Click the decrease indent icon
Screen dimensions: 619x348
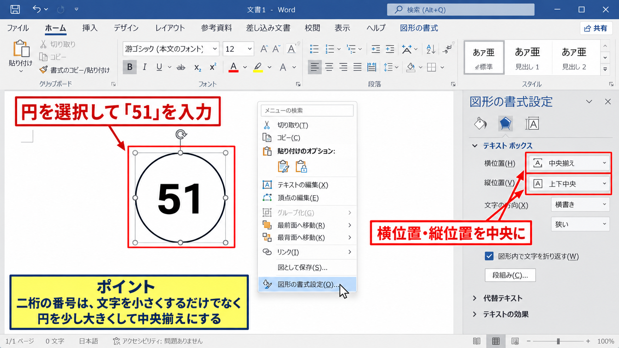point(375,49)
